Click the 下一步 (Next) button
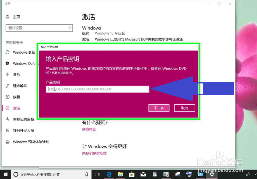 point(159,108)
